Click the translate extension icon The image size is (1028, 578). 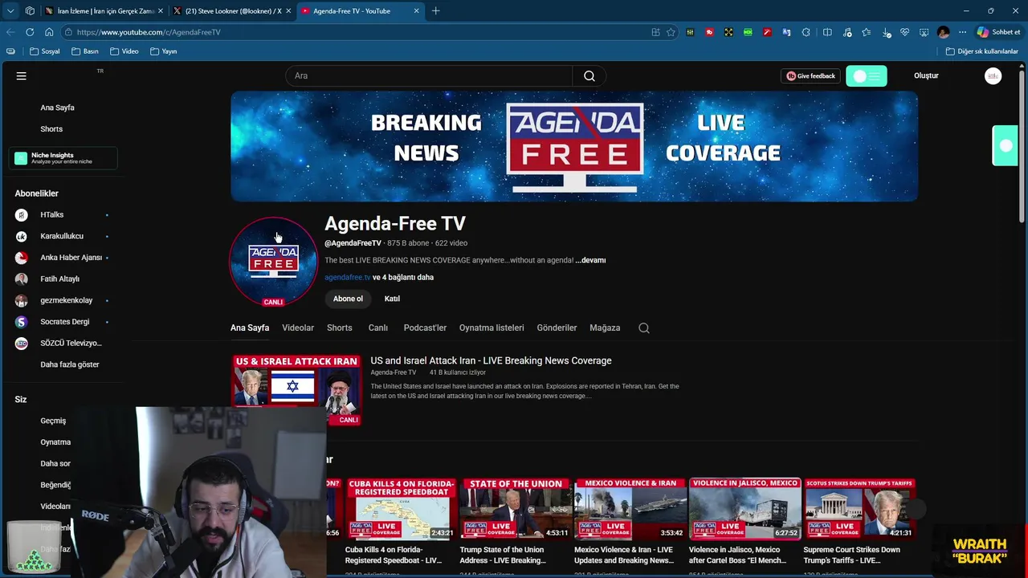(786, 32)
